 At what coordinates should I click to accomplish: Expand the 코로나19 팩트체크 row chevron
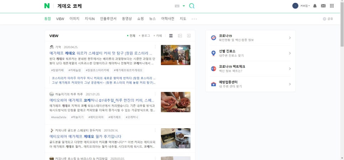290,69
